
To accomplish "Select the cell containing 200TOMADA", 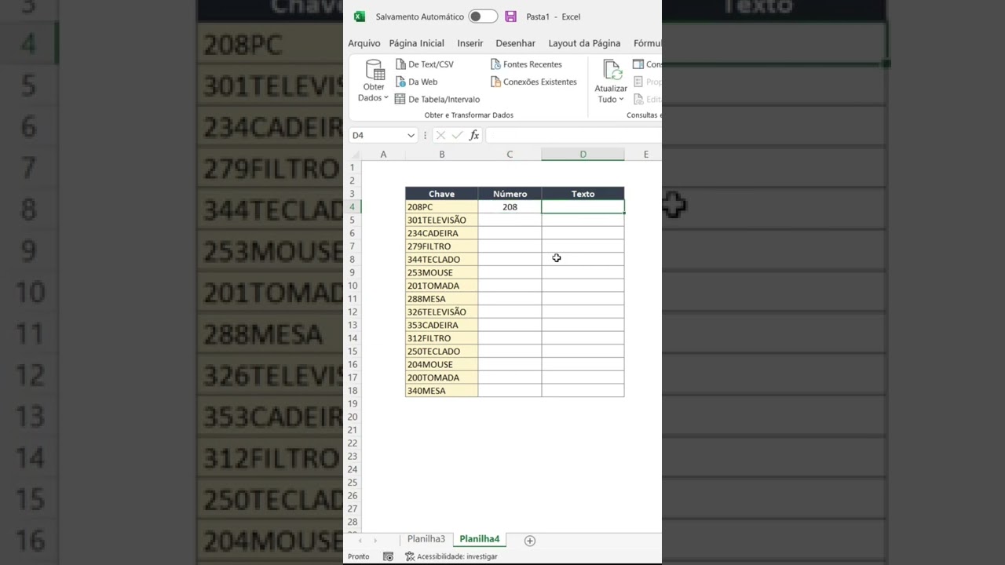I will pos(441,377).
